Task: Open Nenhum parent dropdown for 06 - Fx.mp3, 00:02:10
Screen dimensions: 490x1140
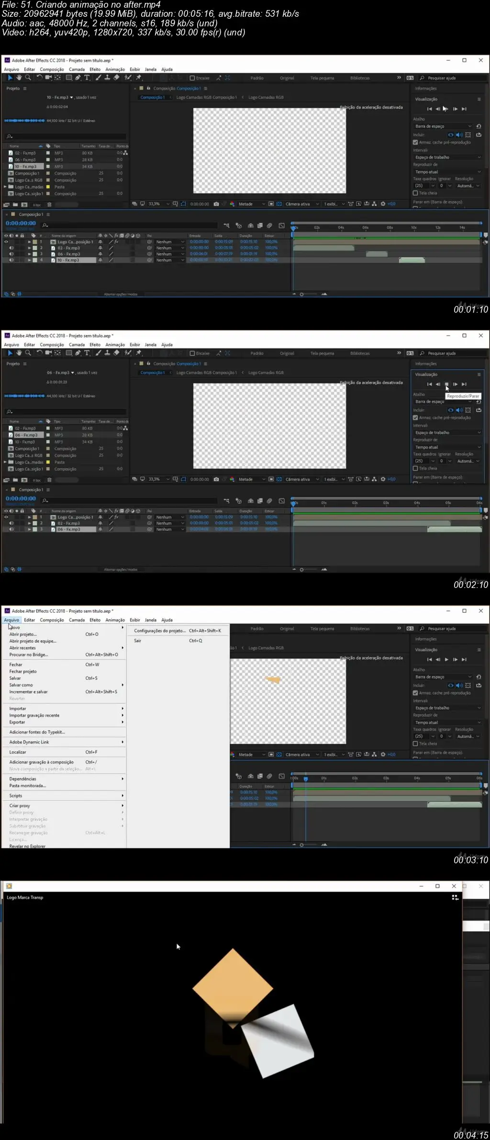Action: [170, 530]
